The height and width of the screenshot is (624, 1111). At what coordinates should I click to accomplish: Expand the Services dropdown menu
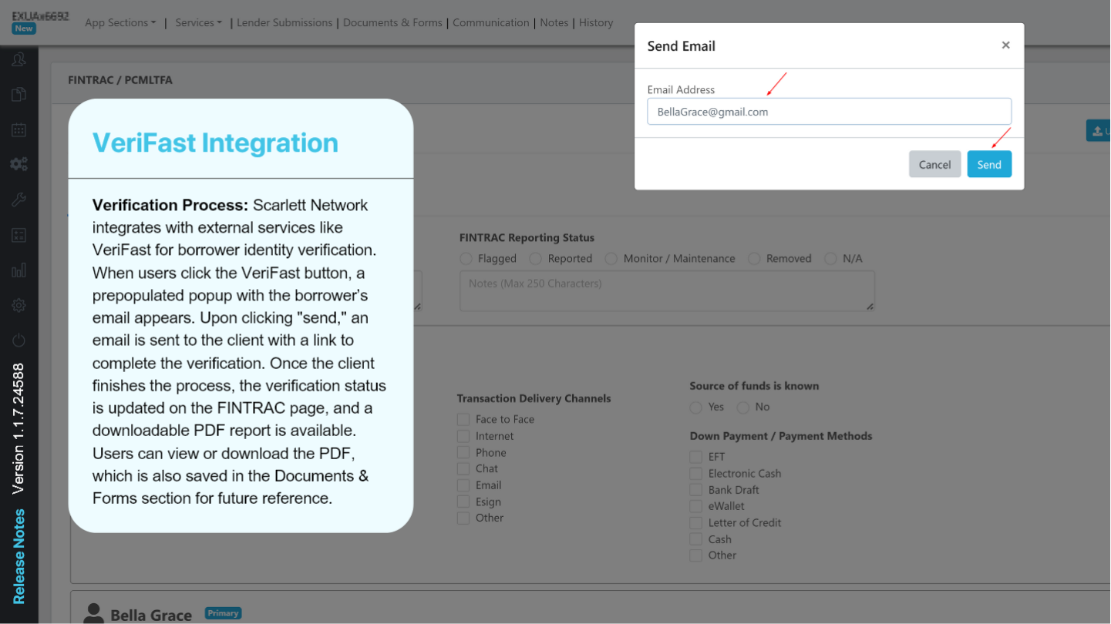198,23
